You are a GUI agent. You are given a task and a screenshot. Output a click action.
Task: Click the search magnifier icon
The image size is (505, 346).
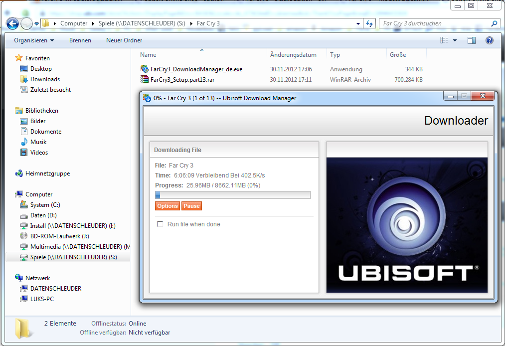coord(495,23)
